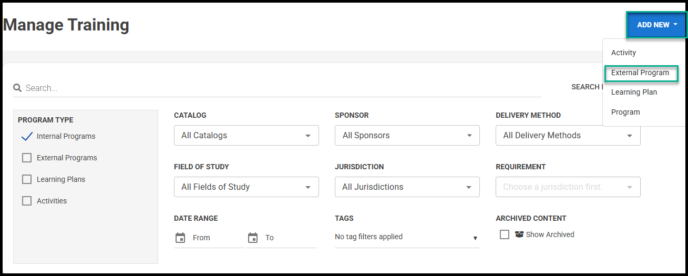
Task: Choose External Program menu option
Action: pos(640,73)
